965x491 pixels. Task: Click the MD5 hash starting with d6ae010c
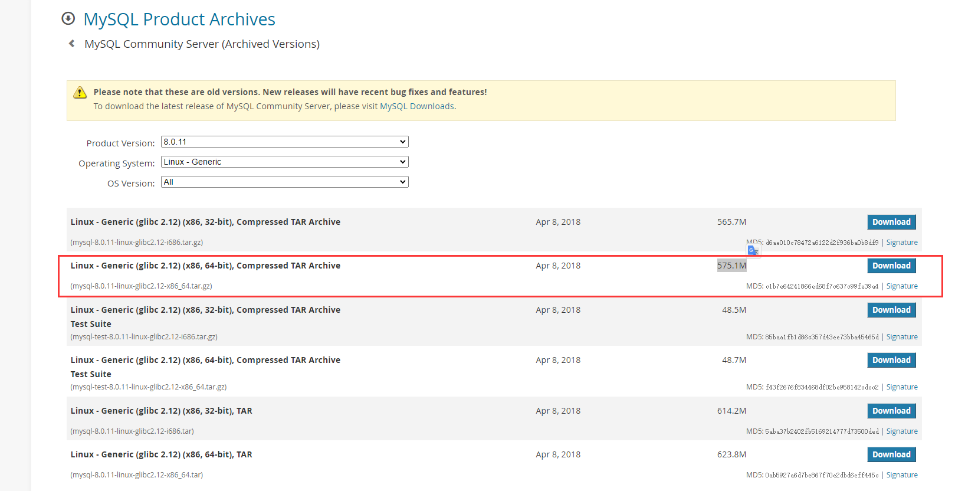(x=822, y=243)
